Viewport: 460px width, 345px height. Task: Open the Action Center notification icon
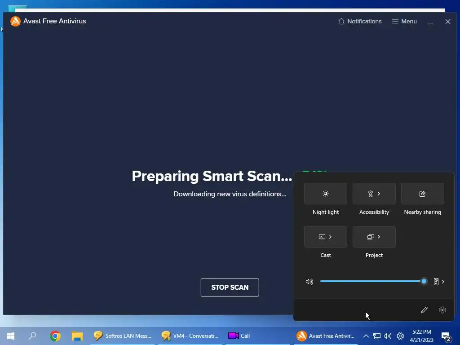[446, 336]
